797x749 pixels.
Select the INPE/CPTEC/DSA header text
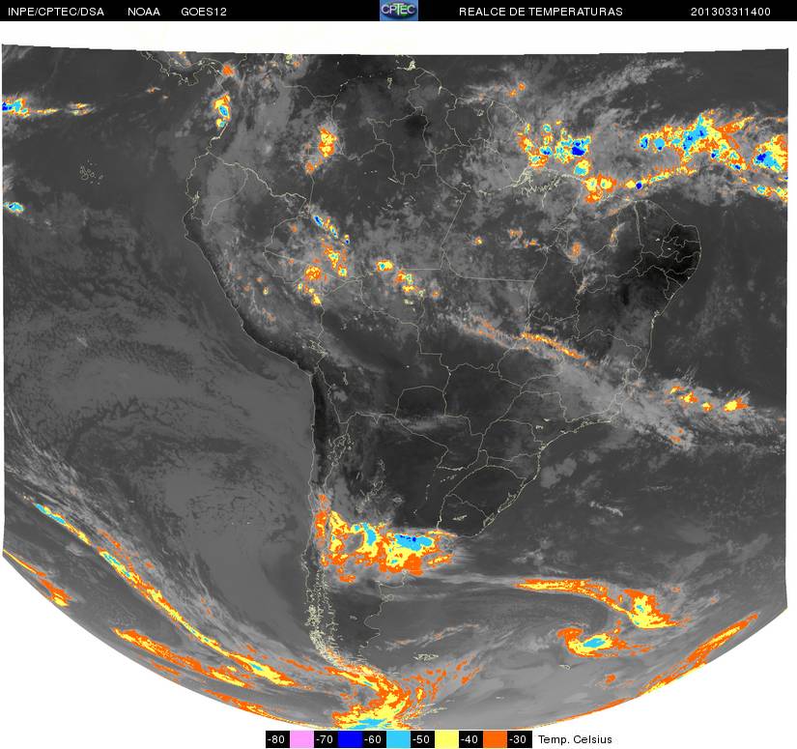(x=56, y=12)
